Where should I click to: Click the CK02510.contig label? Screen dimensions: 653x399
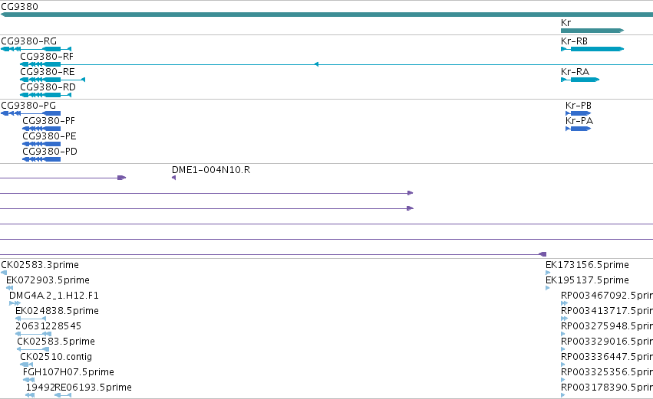click(x=56, y=357)
